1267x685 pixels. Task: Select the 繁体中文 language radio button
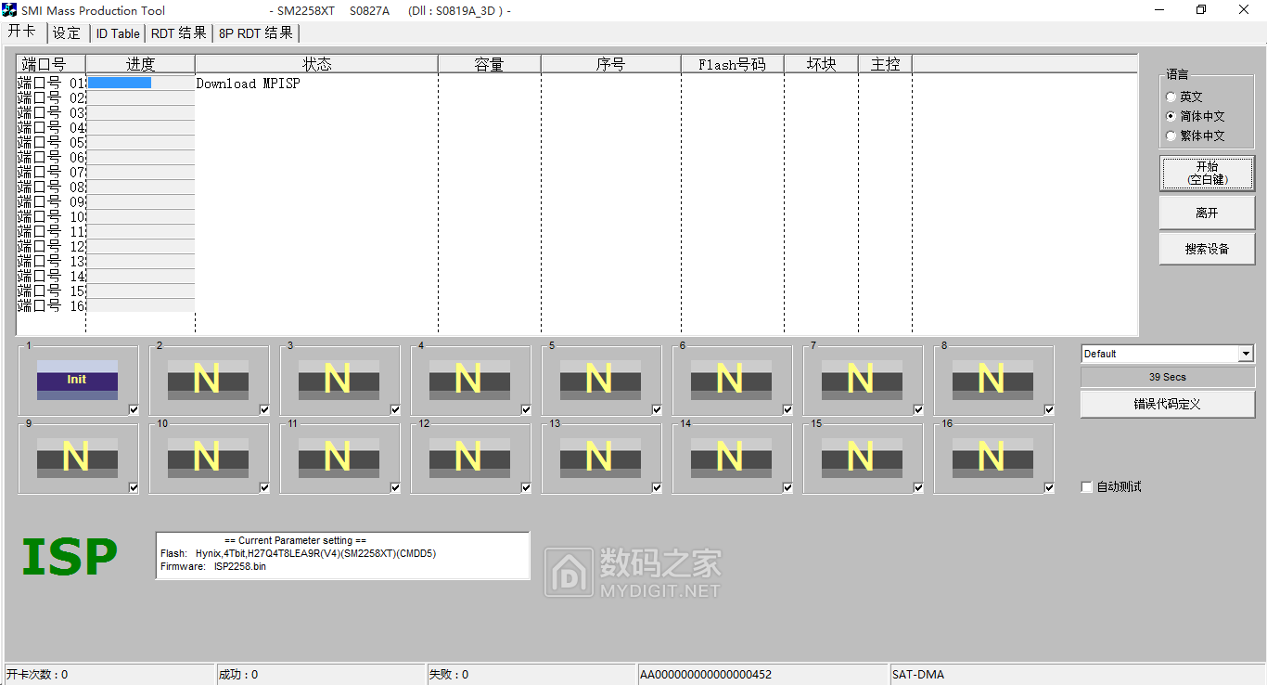pyautogui.click(x=1171, y=136)
